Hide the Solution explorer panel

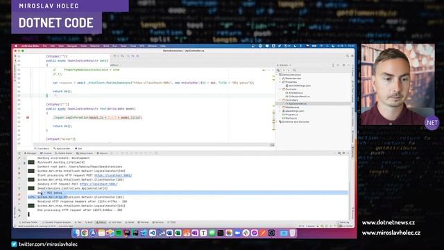pyautogui.click(x=348, y=65)
